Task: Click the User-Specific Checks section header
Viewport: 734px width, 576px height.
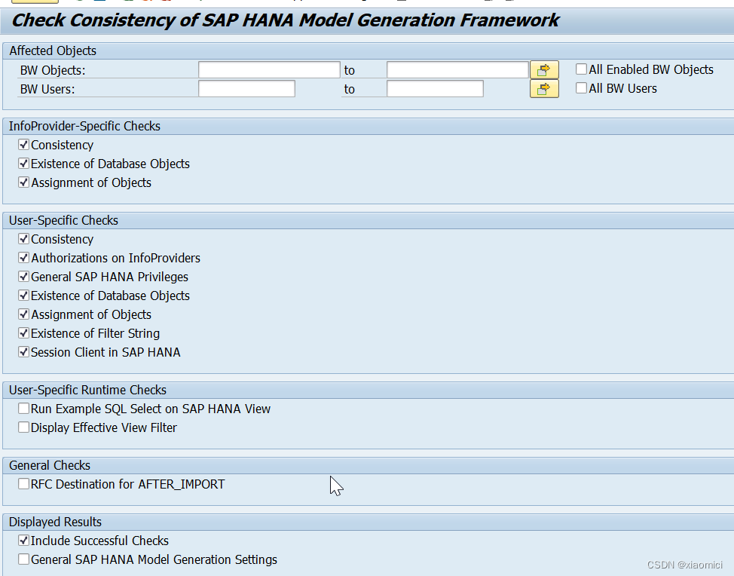Action: tap(63, 220)
